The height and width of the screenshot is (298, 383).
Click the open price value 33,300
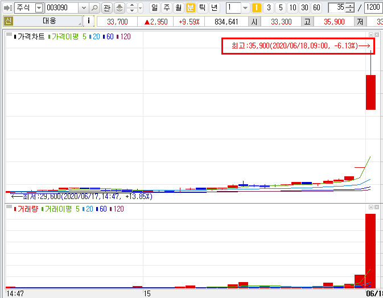281,22
